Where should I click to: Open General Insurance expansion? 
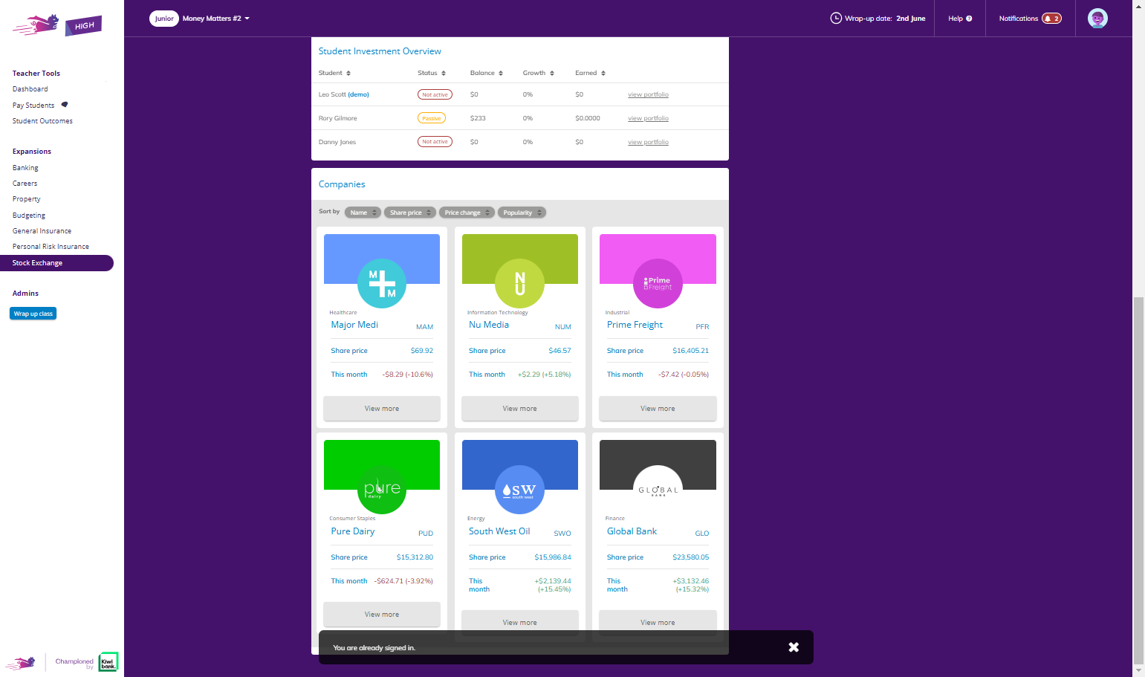[42, 231]
